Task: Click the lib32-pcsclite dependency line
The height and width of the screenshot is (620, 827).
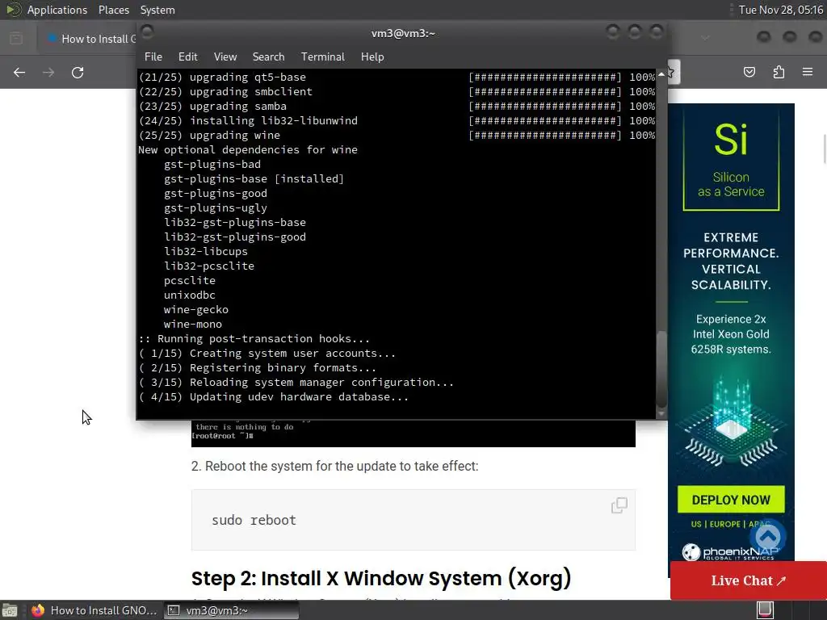Action: [x=209, y=266]
